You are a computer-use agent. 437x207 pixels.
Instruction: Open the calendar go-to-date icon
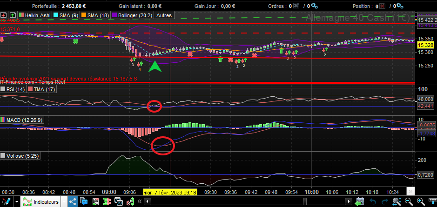[x=360, y=201]
